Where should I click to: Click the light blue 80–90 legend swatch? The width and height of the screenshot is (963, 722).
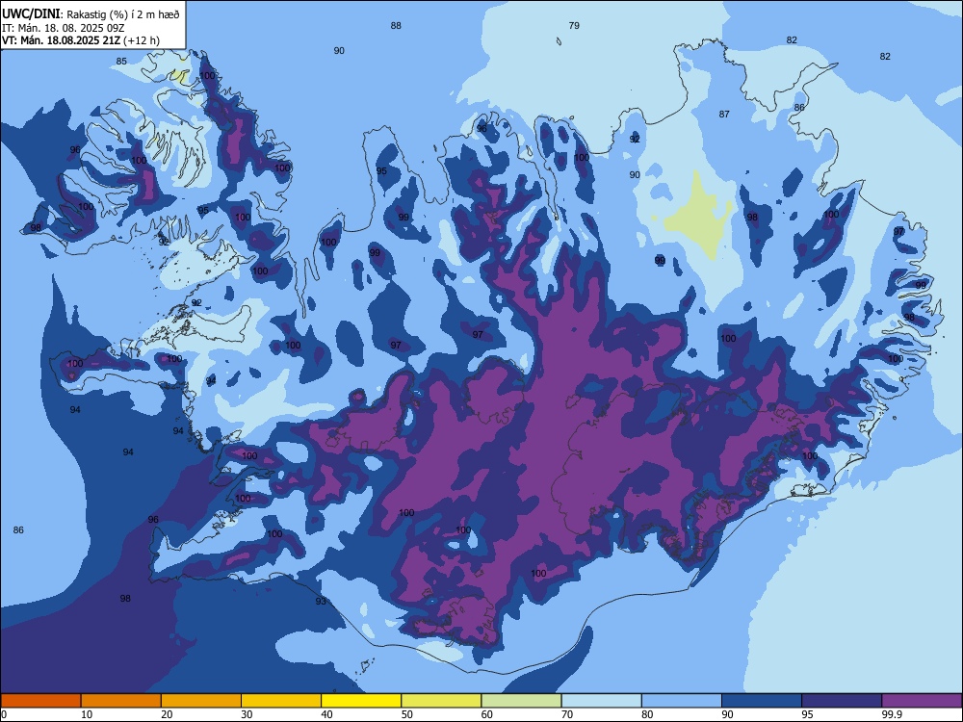tap(682, 701)
